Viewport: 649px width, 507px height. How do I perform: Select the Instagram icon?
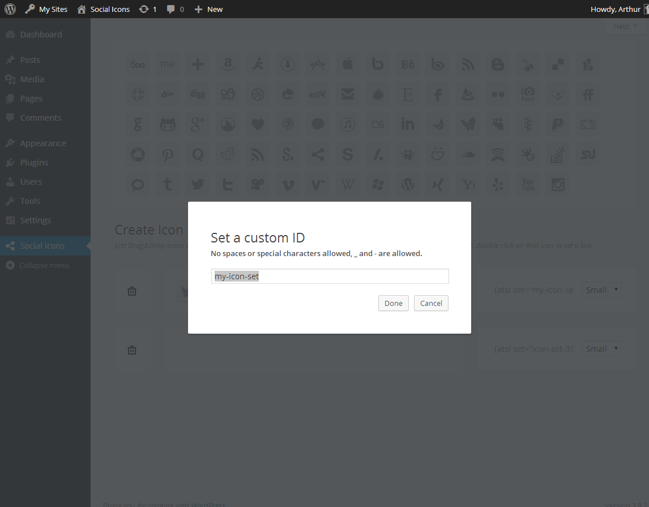[x=558, y=185]
